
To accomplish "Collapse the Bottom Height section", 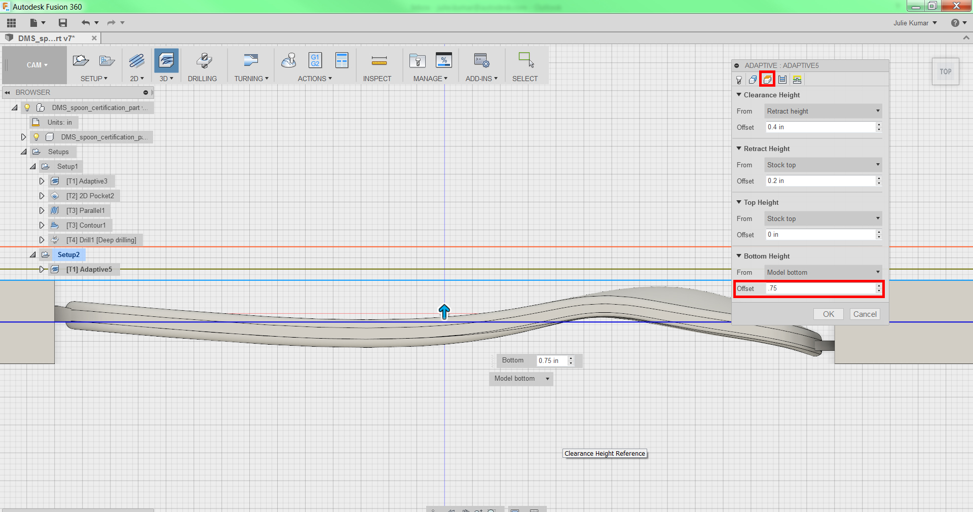I will pyautogui.click(x=739, y=256).
